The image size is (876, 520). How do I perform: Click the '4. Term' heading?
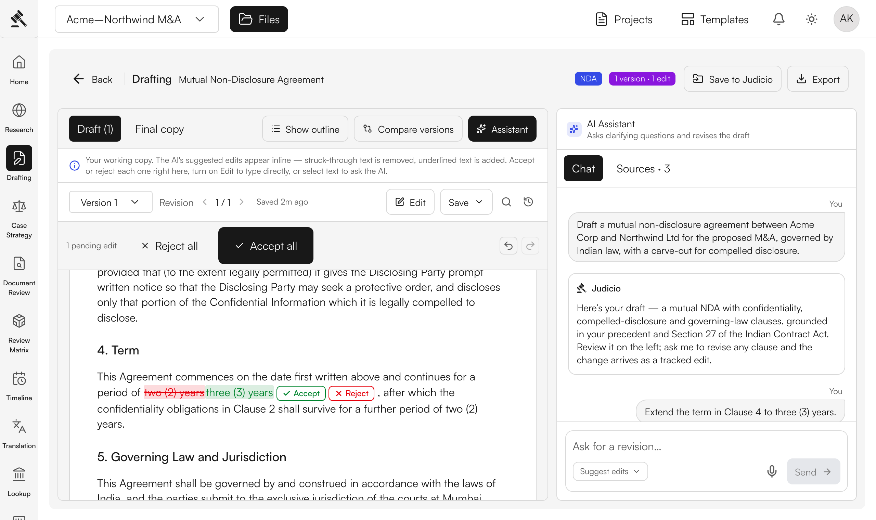tap(118, 350)
